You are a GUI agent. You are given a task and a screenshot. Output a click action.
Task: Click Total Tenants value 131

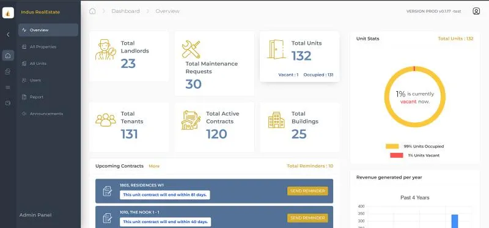pyautogui.click(x=130, y=134)
